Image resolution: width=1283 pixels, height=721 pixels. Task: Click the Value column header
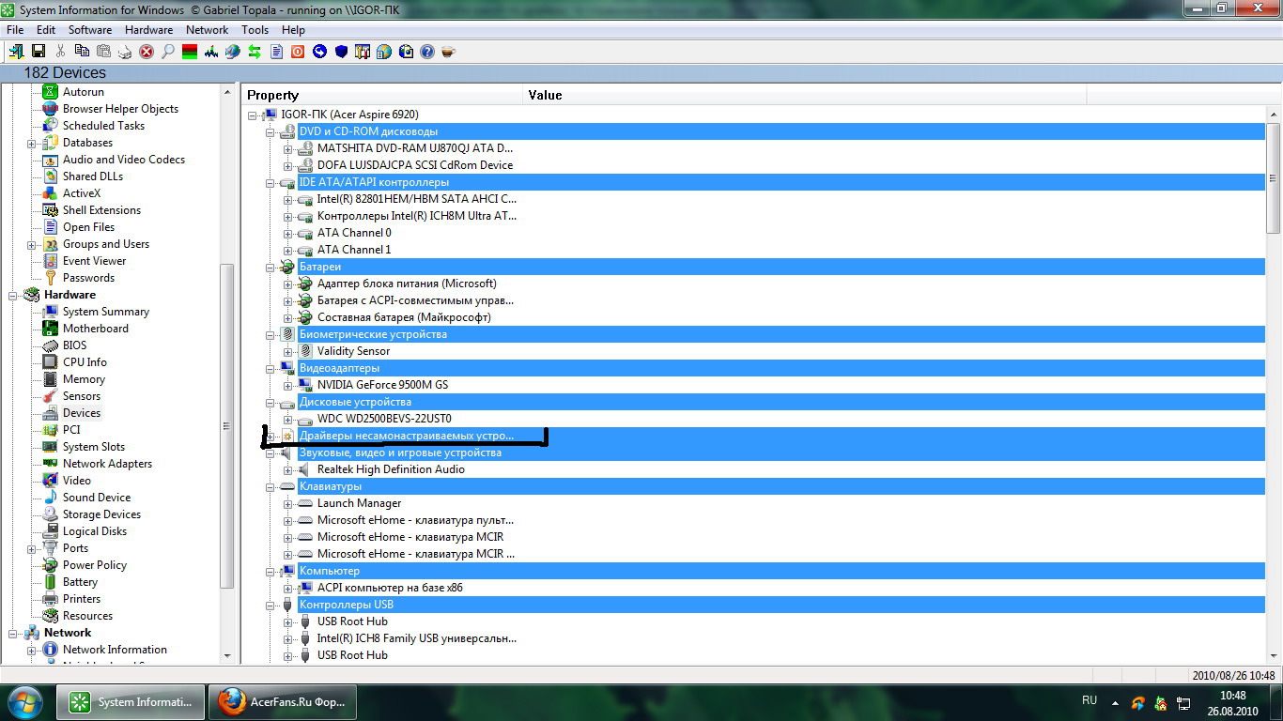pyautogui.click(x=804, y=95)
